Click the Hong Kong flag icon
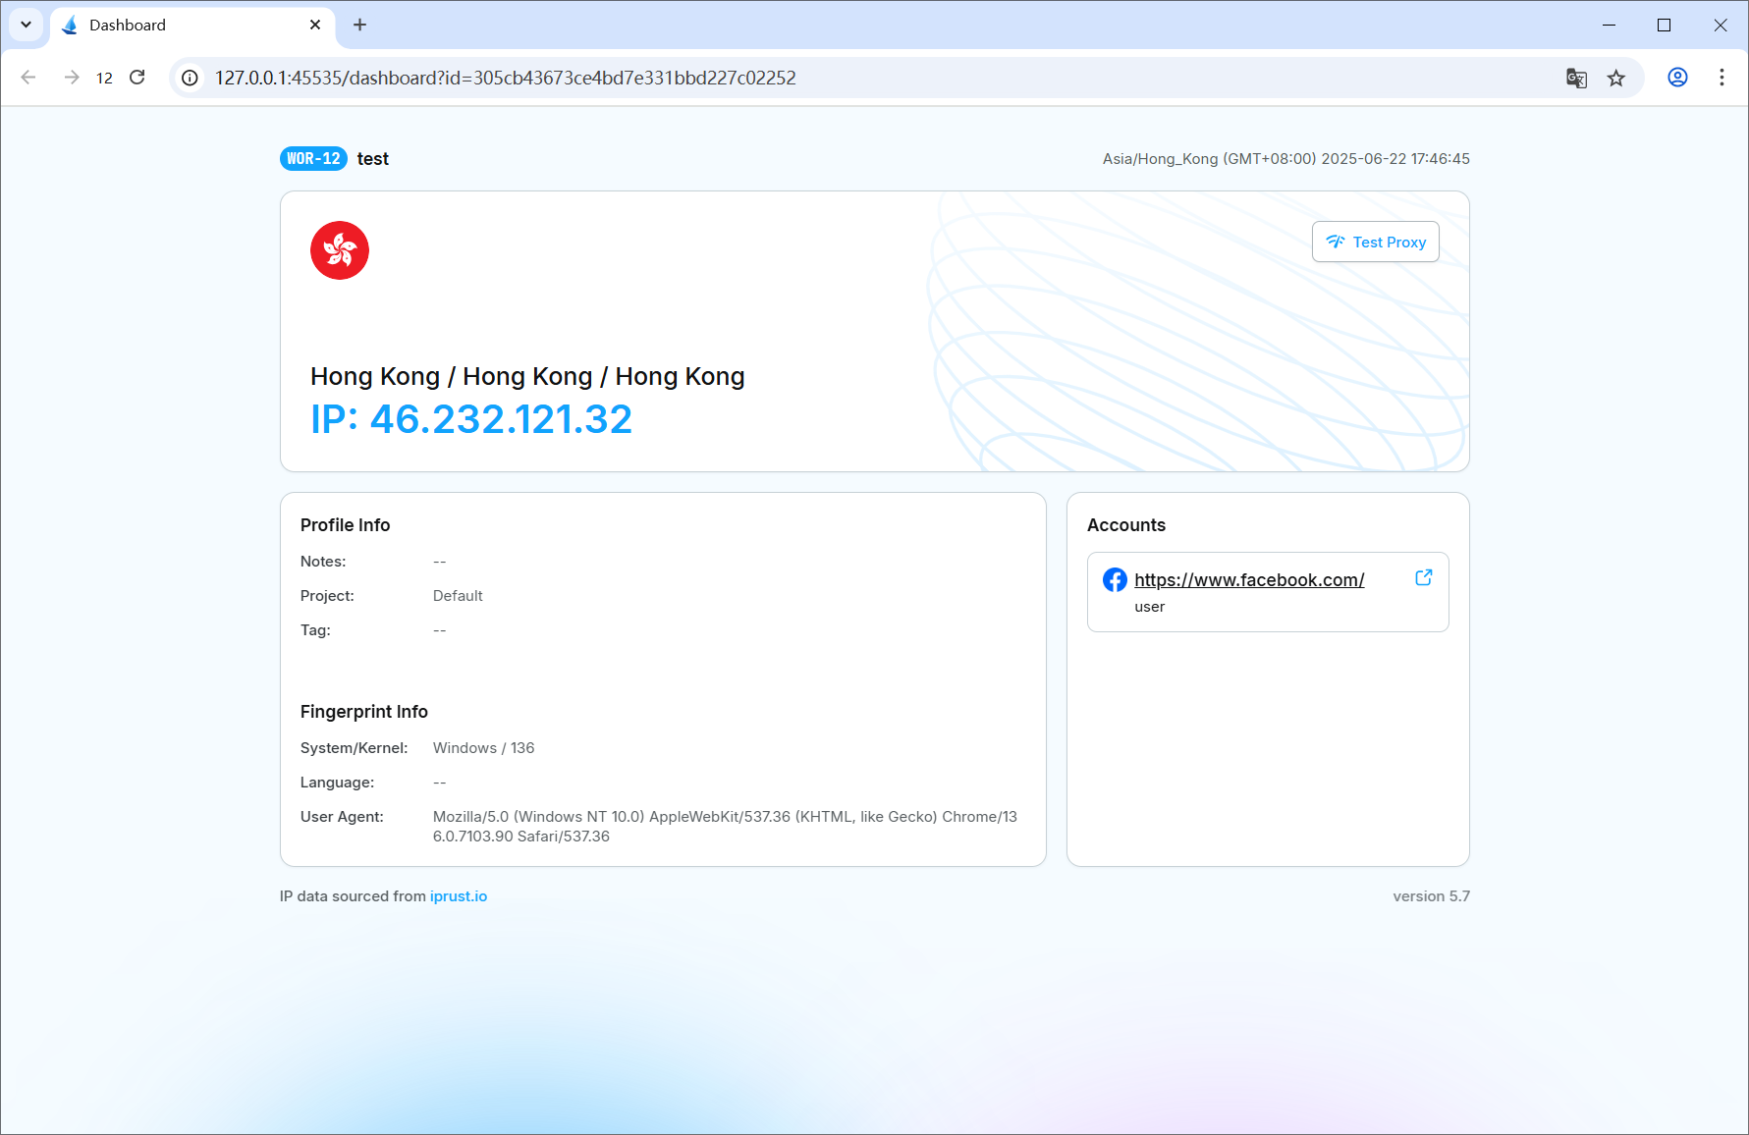 point(340,250)
